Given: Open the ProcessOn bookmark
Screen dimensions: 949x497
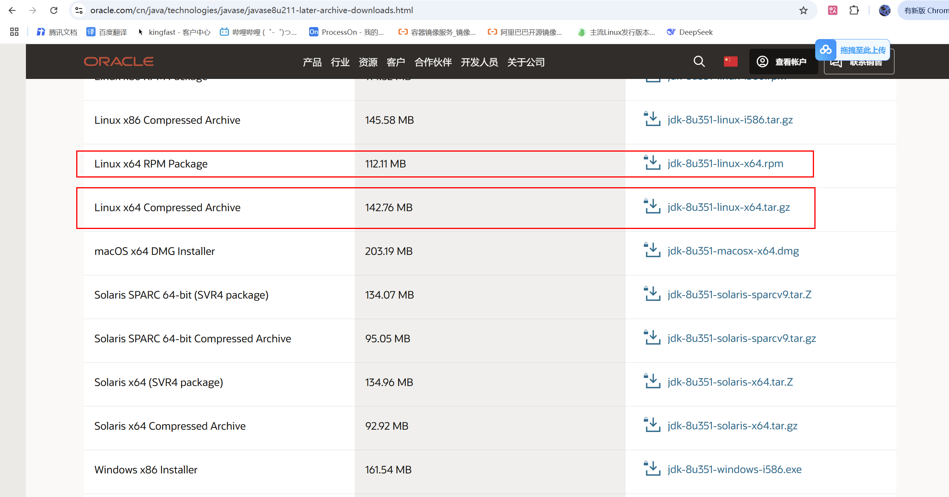Looking at the screenshot, I should [346, 32].
